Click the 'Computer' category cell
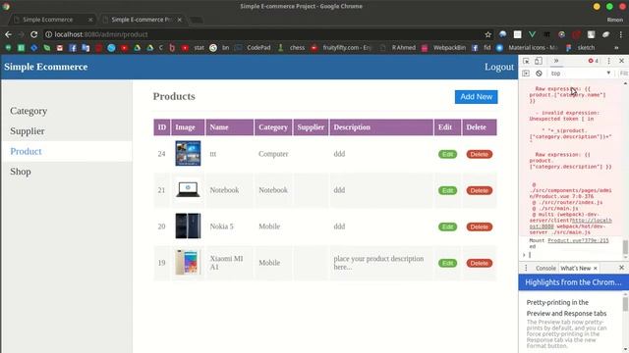 [273, 154]
